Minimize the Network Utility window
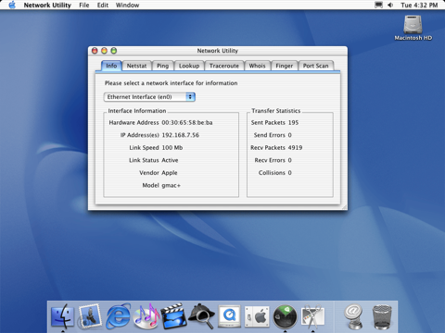Image resolution: width=445 pixels, height=333 pixels. pyautogui.click(x=104, y=51)
